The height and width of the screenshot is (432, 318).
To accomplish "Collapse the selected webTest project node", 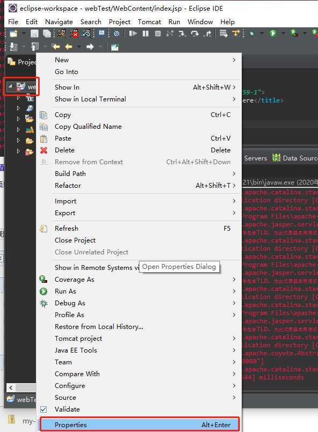I will click(x=10, y=86).
